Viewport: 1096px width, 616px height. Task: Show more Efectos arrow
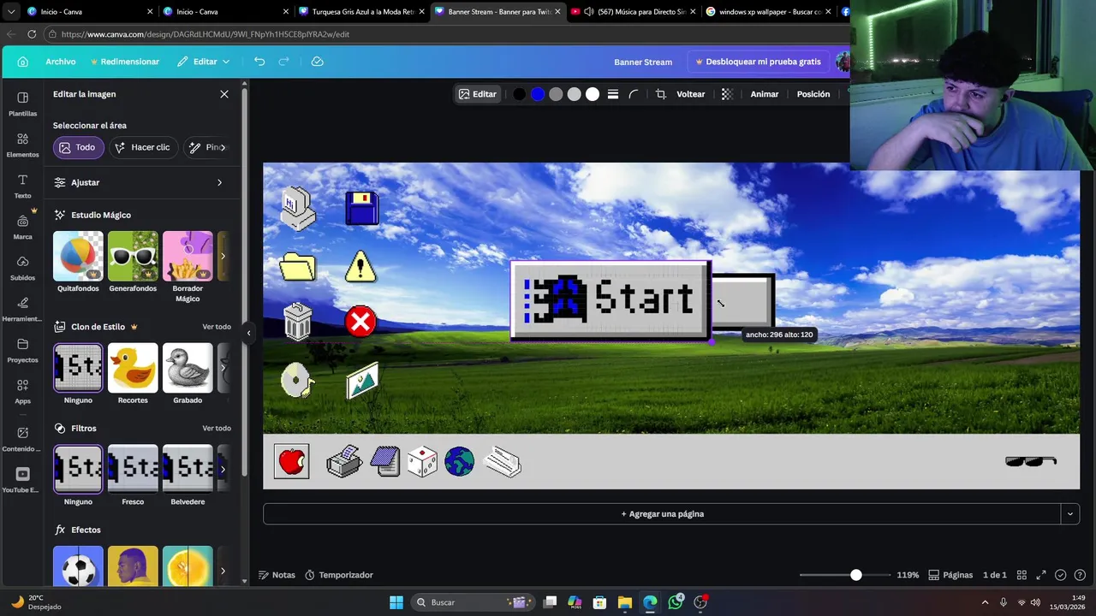pos(223,571)
